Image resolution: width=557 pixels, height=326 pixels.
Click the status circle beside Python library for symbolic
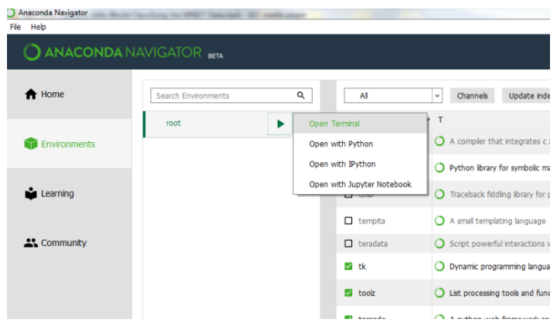(x=439, y=168)
